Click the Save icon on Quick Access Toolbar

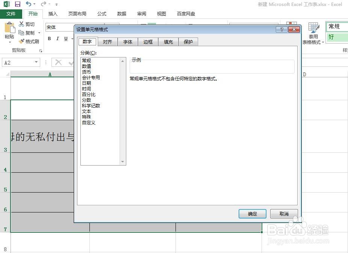17,4
